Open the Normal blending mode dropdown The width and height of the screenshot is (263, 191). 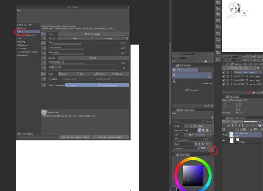(236, 122)
